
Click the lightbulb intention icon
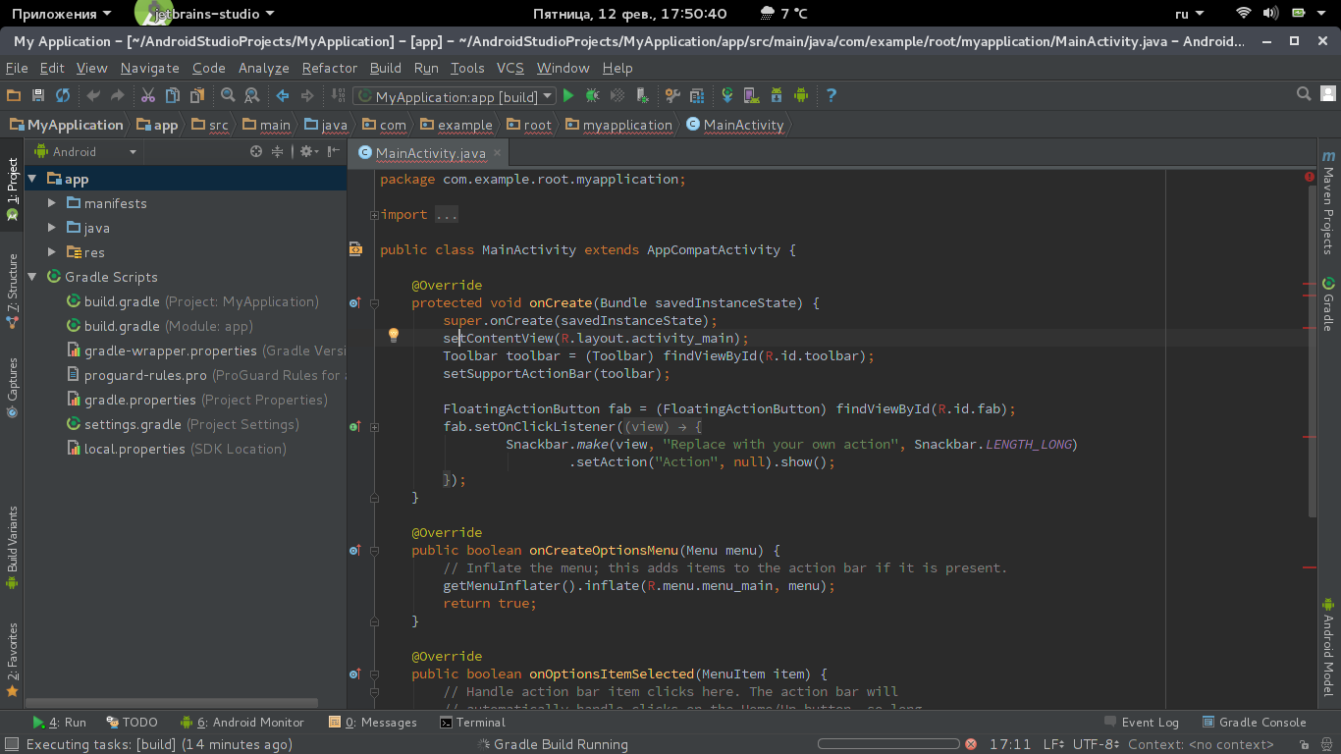tap(394, 336)
